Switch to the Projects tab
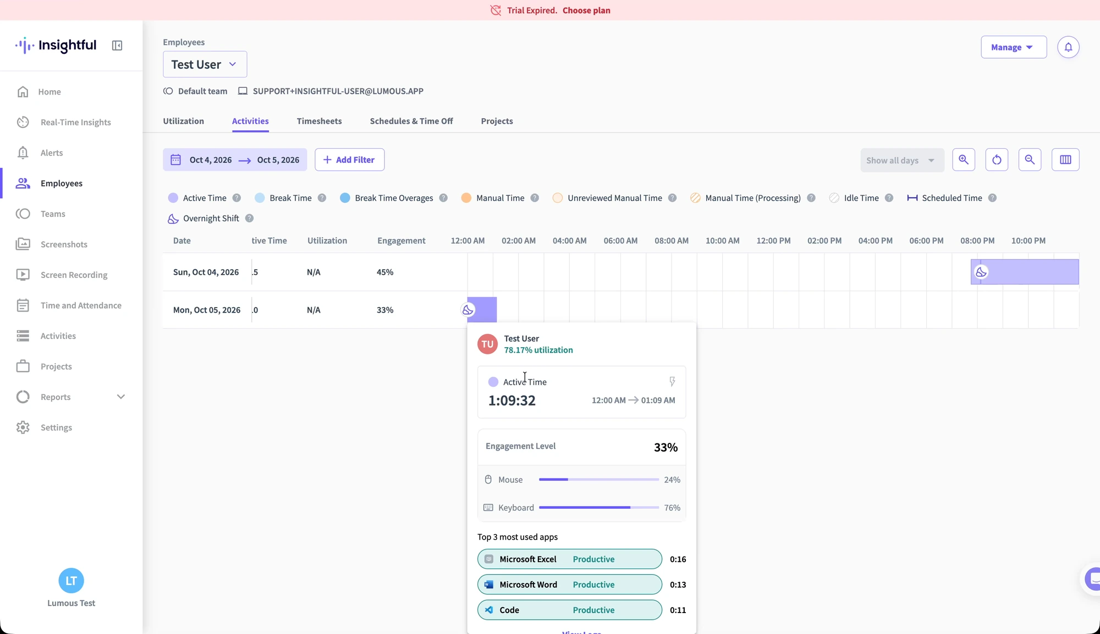 pos(497,121)
